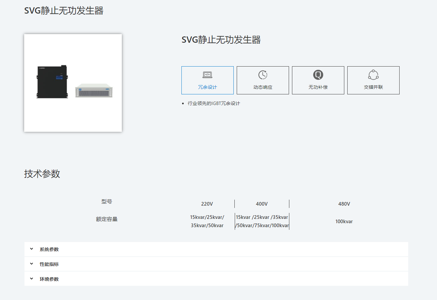Expand 环境参数 using its chevron arrow
Image resolution: width=437 pixels, height=300 pixels.
tap(31, 279)
